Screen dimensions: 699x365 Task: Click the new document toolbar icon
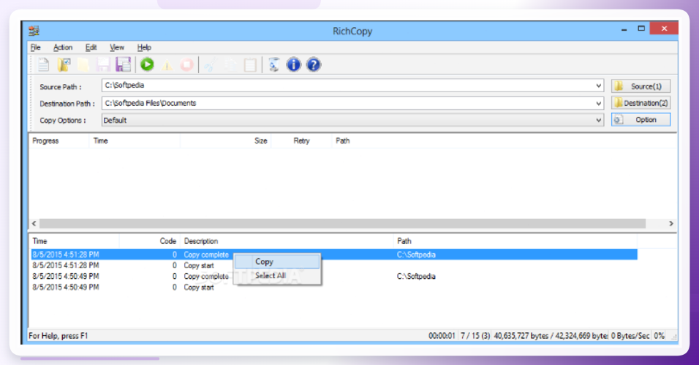[x=43, y=65]
